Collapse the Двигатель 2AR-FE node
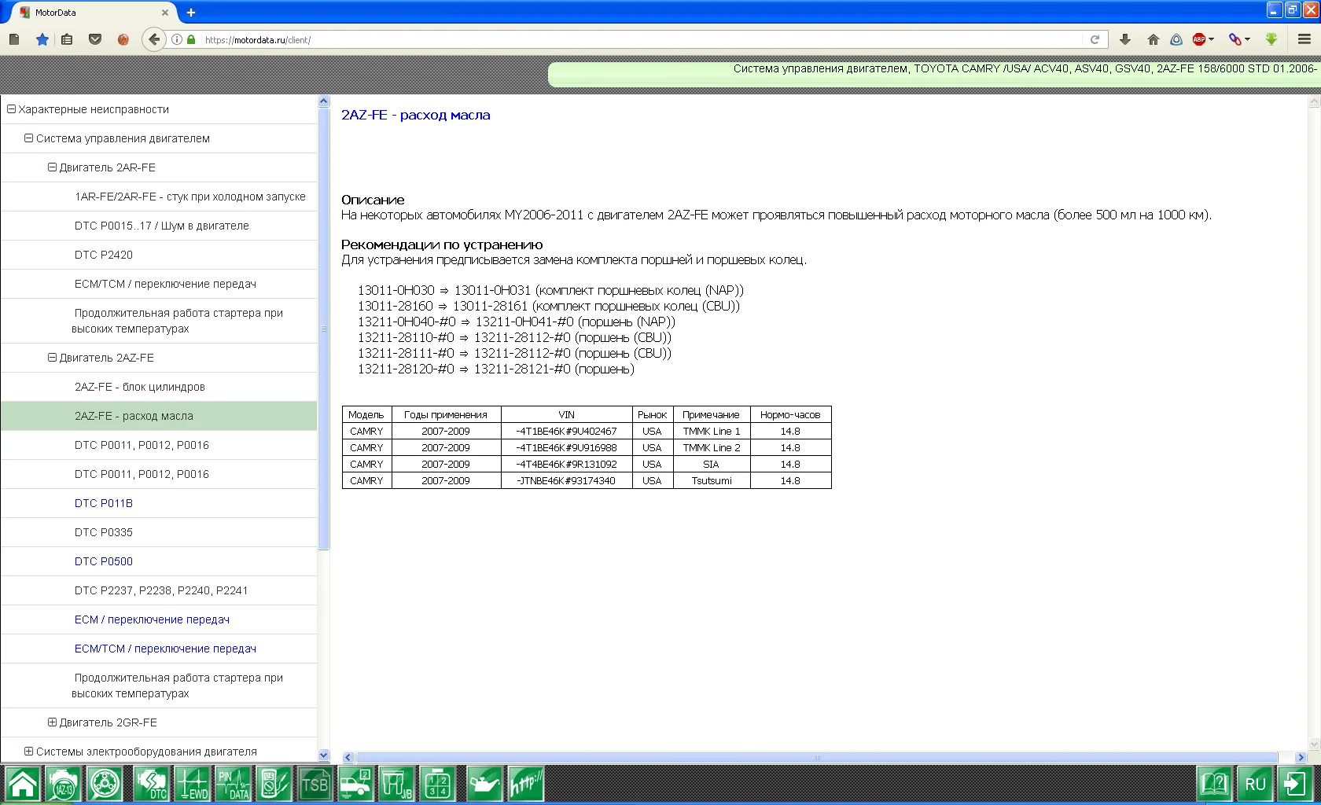The image size is (1321, 805). coord(52,167)
